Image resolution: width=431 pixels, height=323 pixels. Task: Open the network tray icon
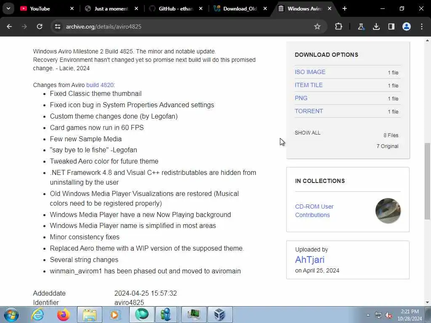(378, 315)
